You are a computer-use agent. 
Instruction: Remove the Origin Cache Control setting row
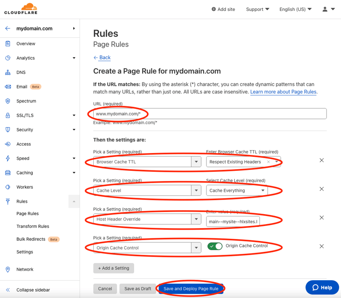(321, 247)
